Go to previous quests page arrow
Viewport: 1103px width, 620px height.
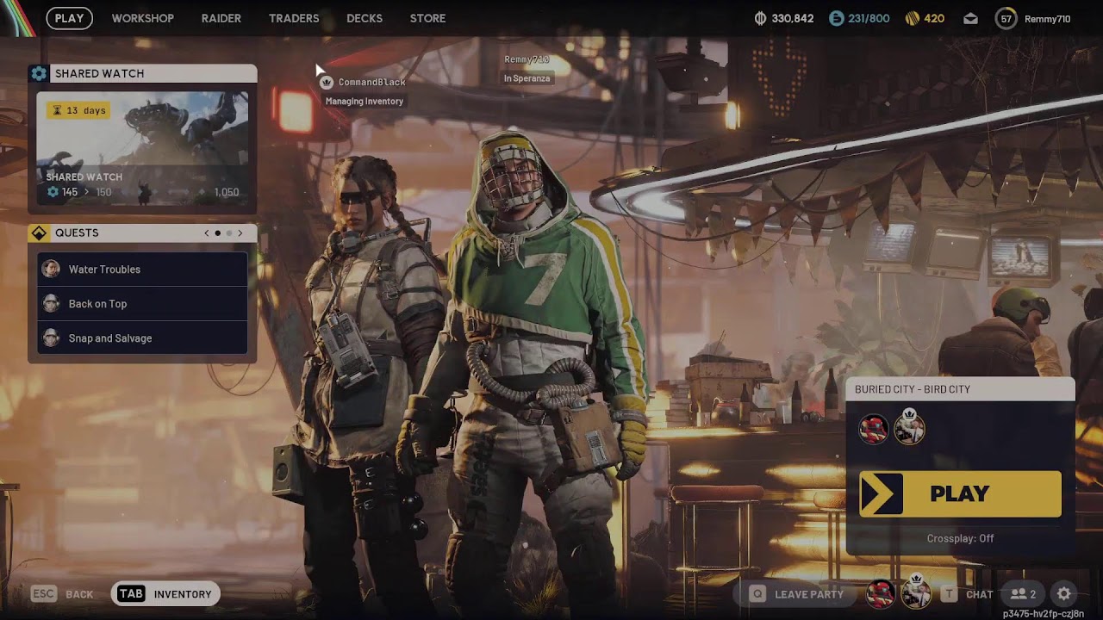pyautogui.click(x=207, y=233)
